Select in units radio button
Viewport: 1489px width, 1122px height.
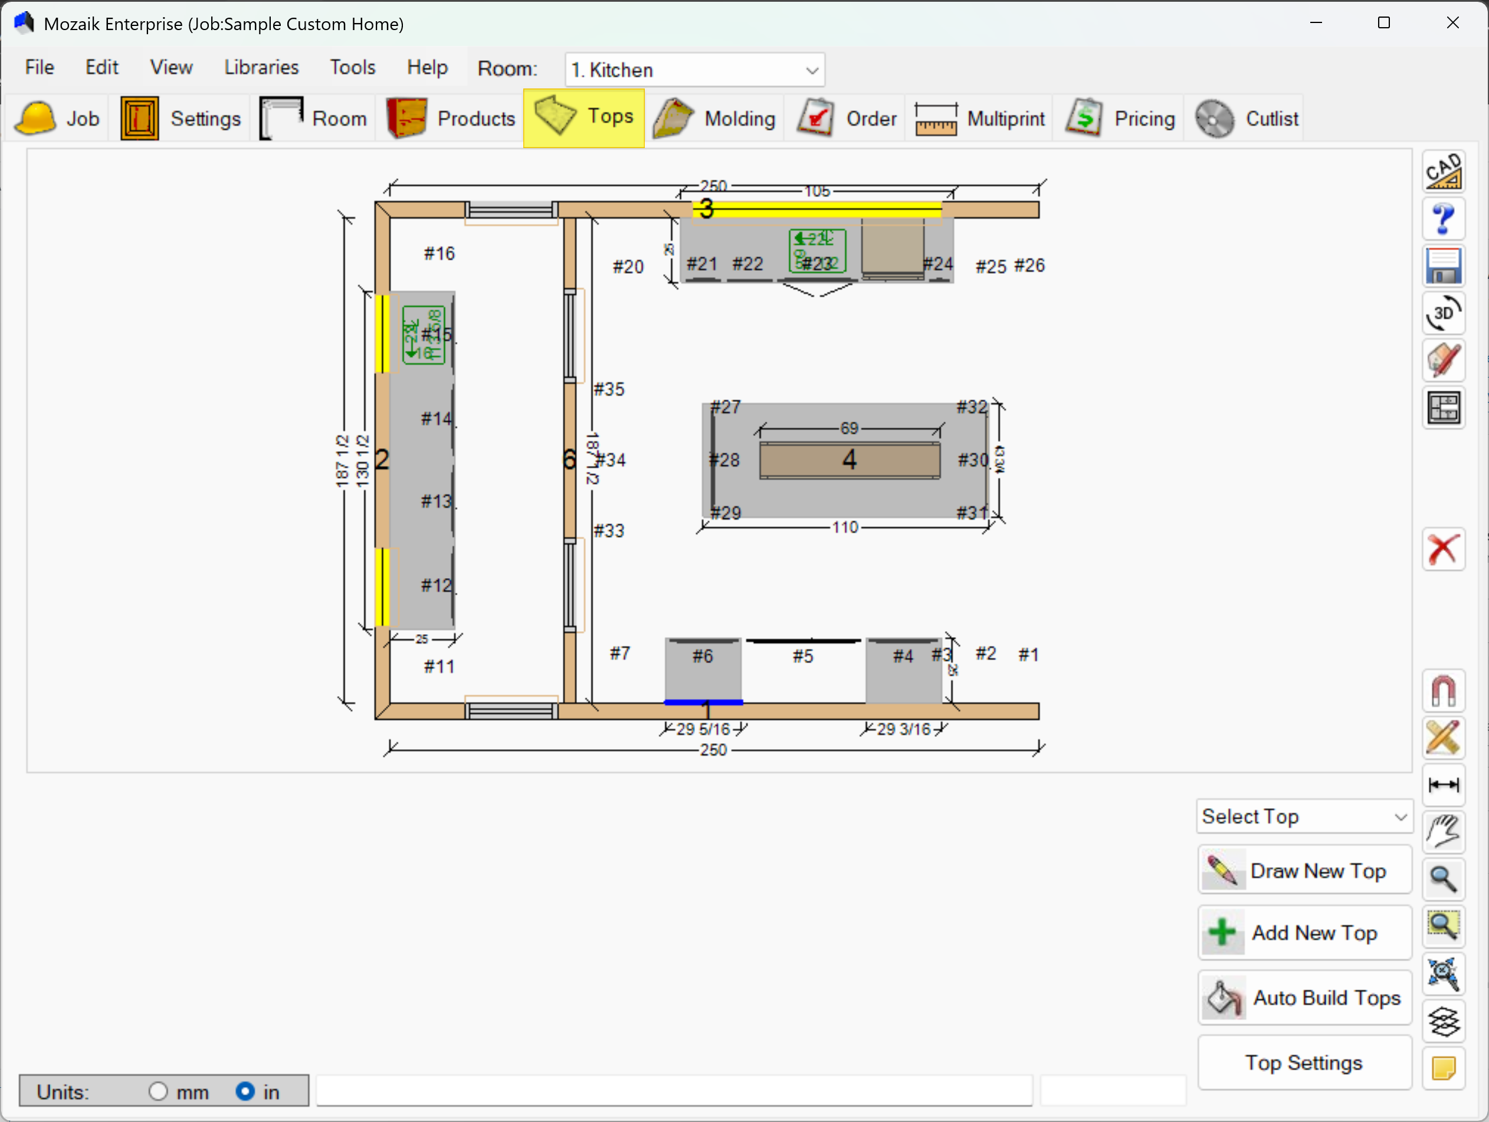pyautogui.click(x=245, y=1091)
